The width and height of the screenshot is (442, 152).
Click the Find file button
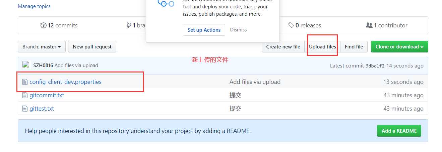[x=354, y=47]
